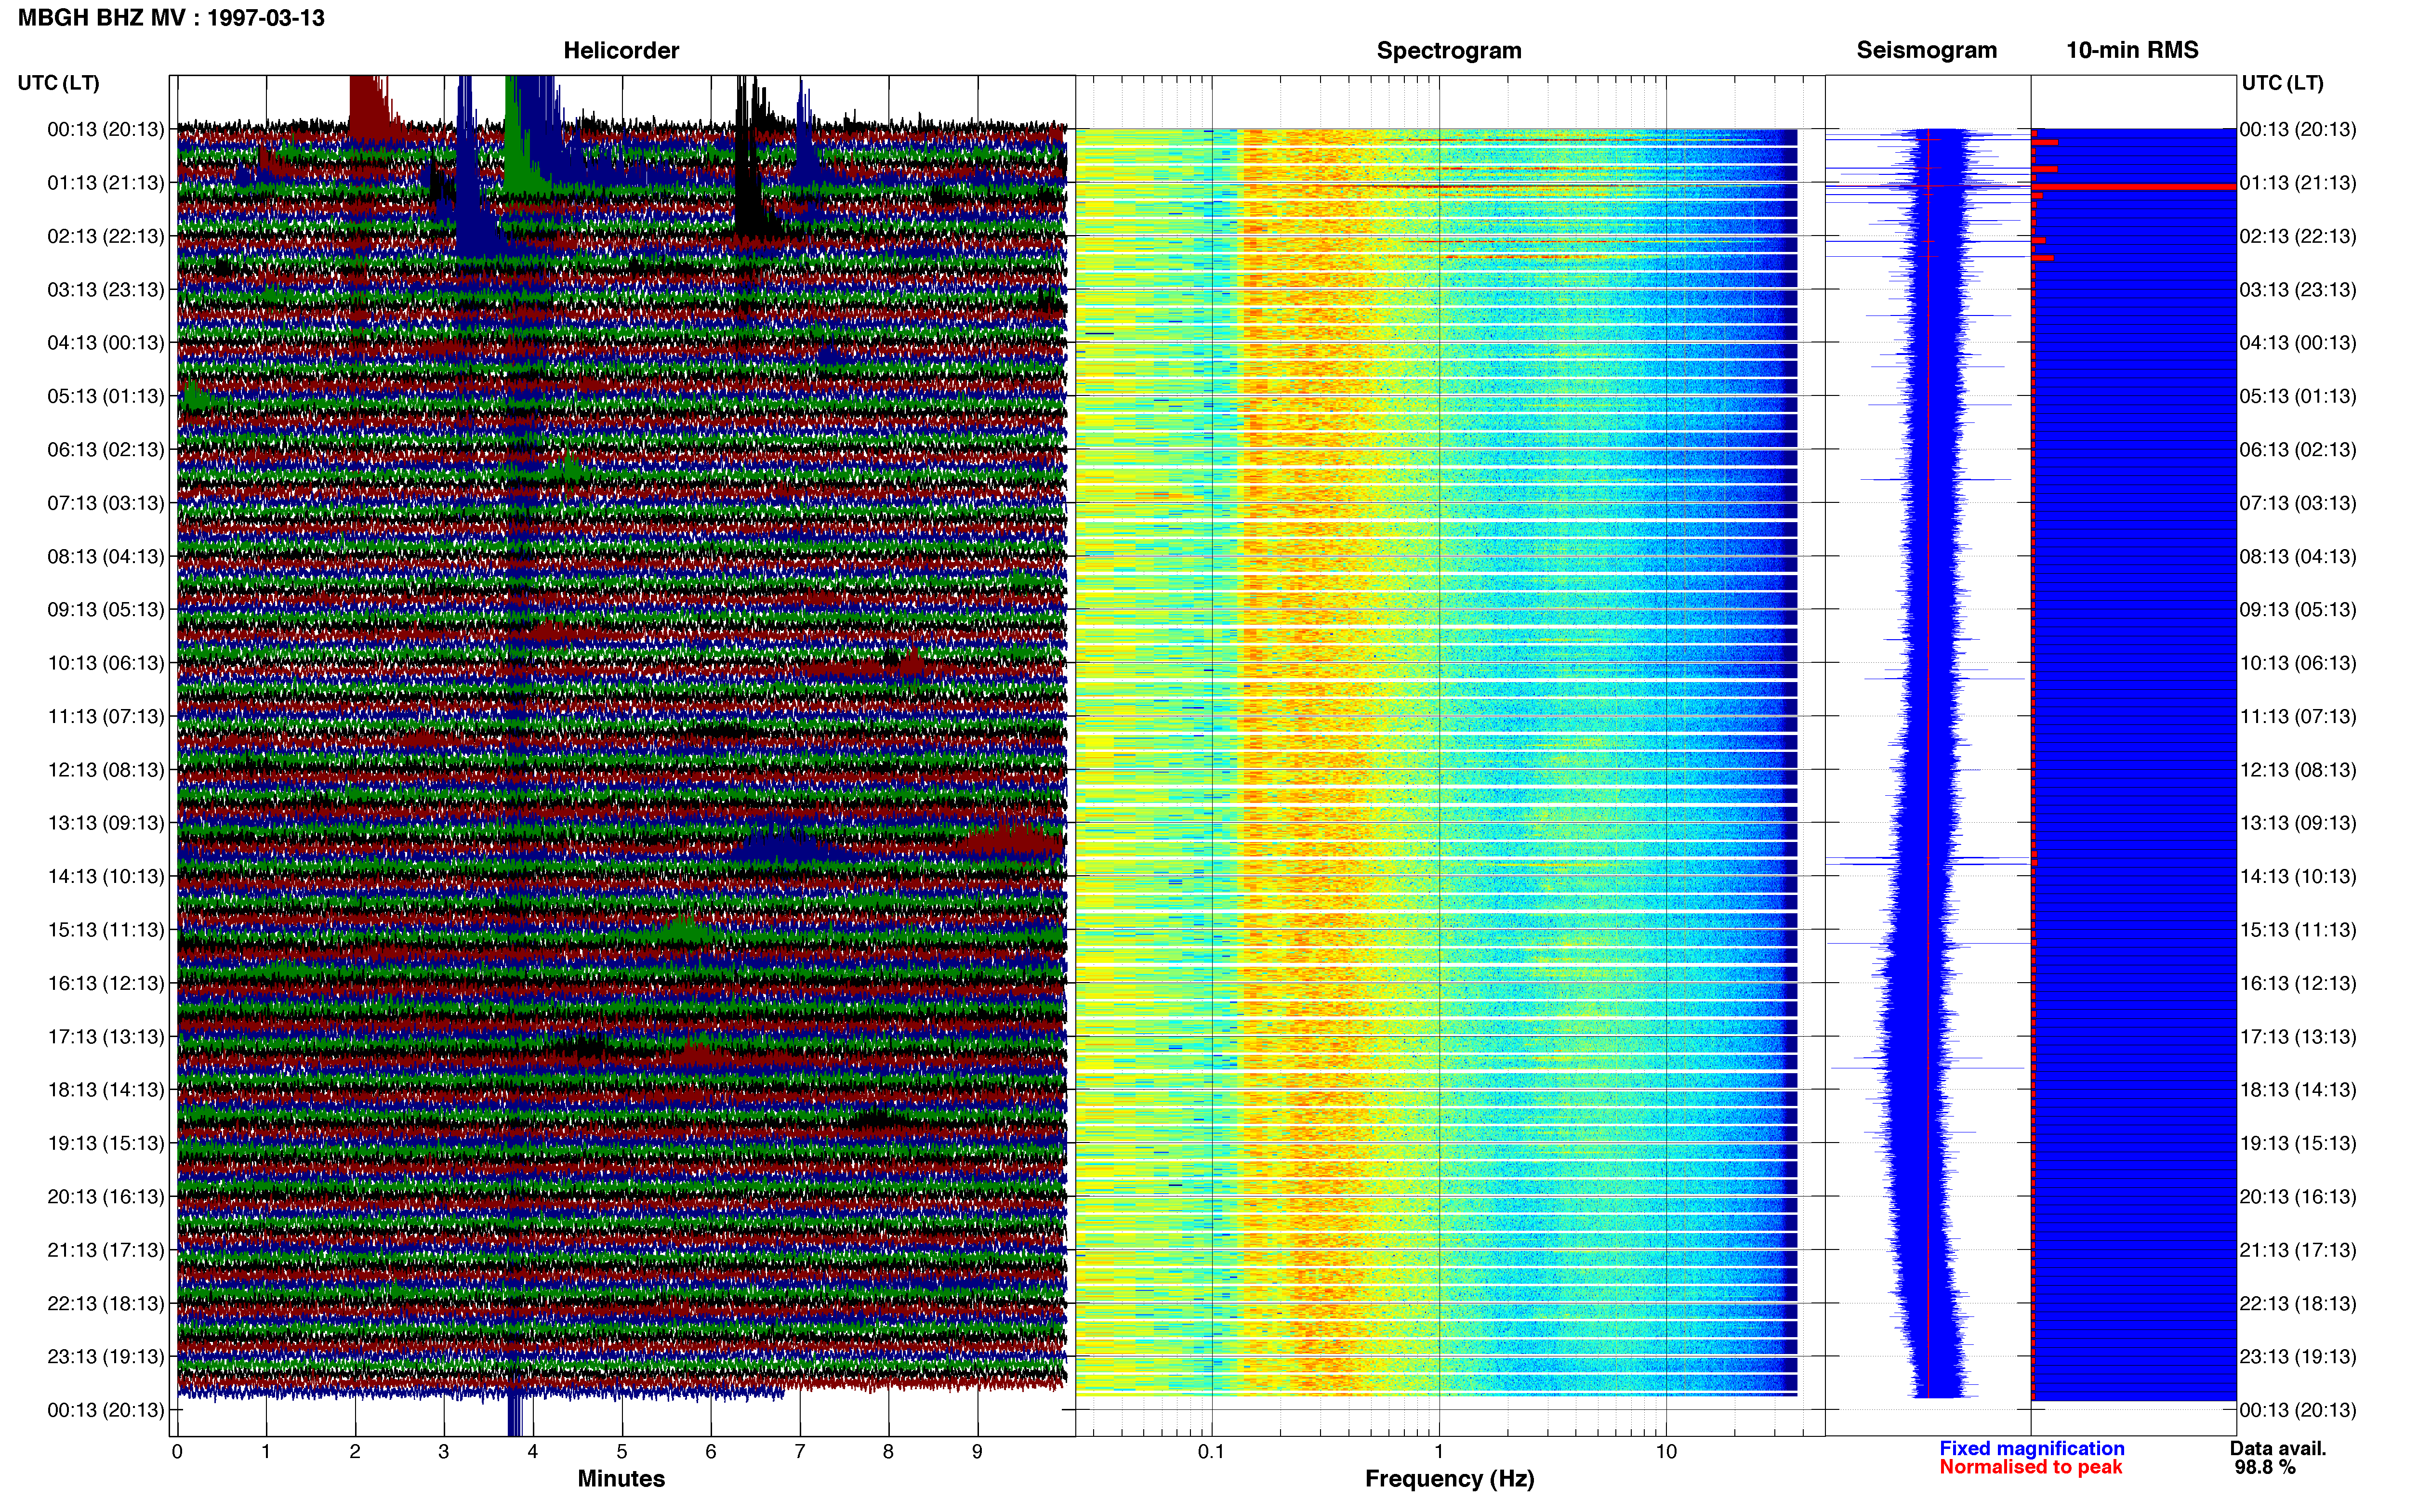Click 07:13 (03:13) on the RMS-side time axis
Viewport: 2418px width, 1512px height.
2298,503
